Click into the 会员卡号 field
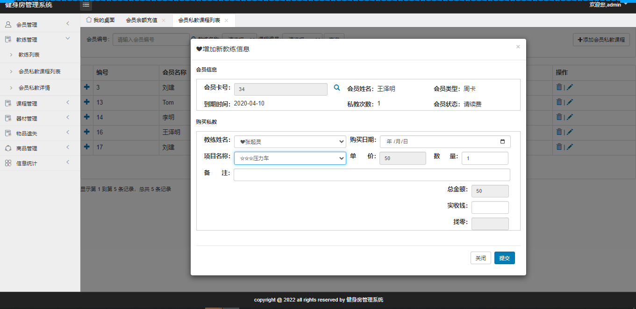 click(x=281, y=89)
